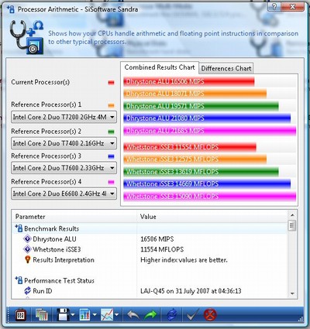This screenshot has width=310, height=329.
Task: Click the green Whetstone iSSE3 13619 MFLOPS bar
Action: click(x=201, y=171)
